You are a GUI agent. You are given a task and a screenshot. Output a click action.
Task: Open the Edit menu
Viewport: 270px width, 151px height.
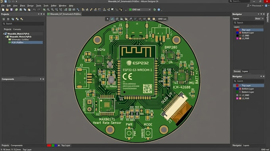click(x=9, y=6)
